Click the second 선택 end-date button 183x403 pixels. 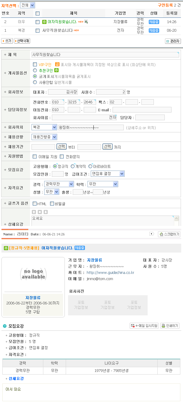(x=108, y=147)
